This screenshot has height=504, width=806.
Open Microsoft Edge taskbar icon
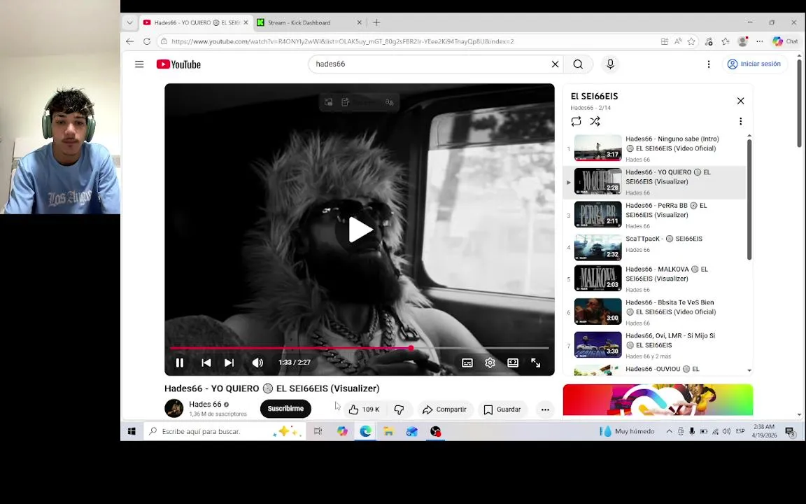365,431
